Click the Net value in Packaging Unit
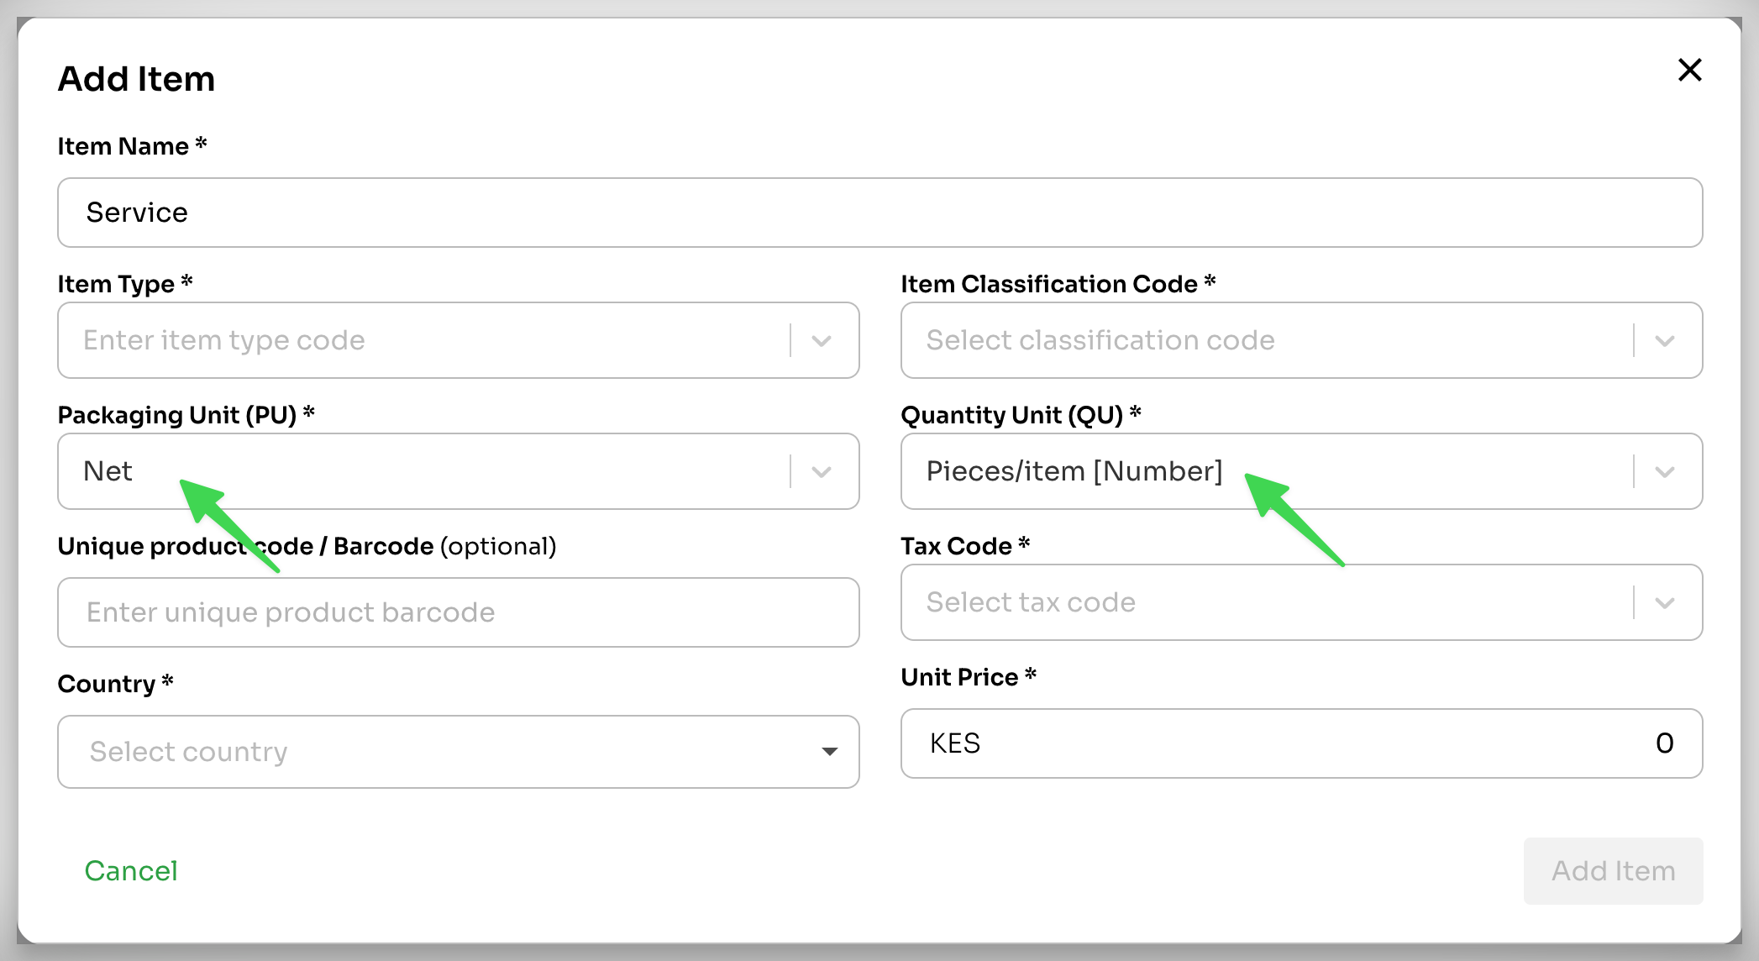 click(108, 471)
